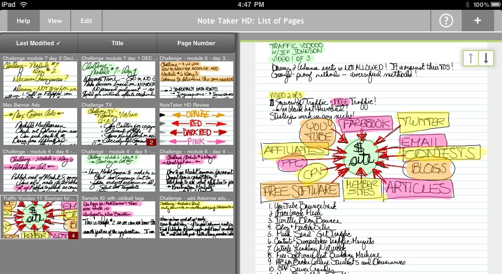This screenshot has width=502, height=274.
Task: Select Traffic Voodoo 11 Sources thumbnail
Action: coord(40,219)
